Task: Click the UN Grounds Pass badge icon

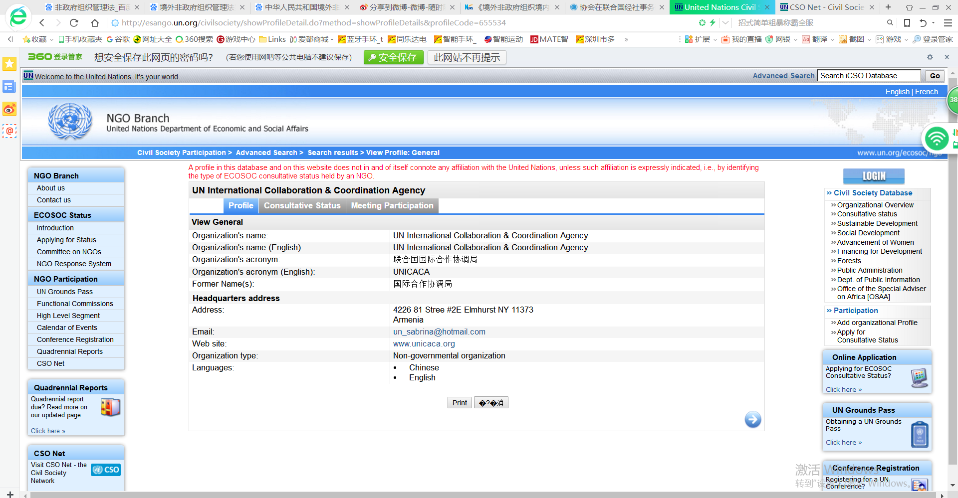Action: point(920,434)
